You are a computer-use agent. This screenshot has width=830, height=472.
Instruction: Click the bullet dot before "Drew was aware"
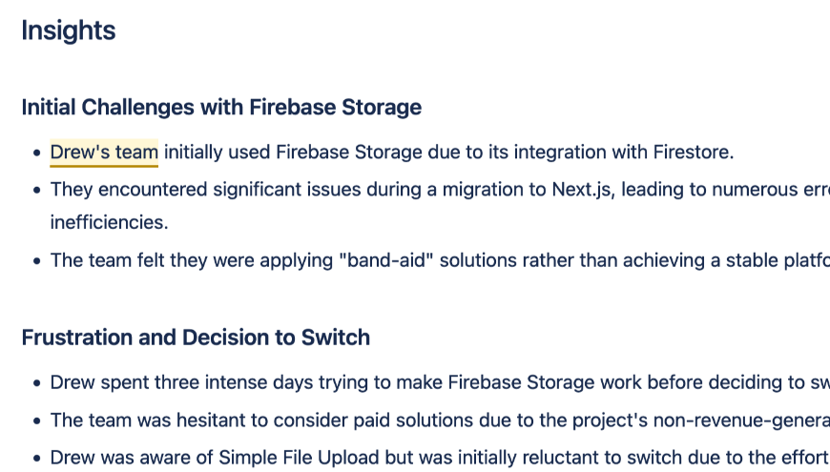tap(36, 456)
